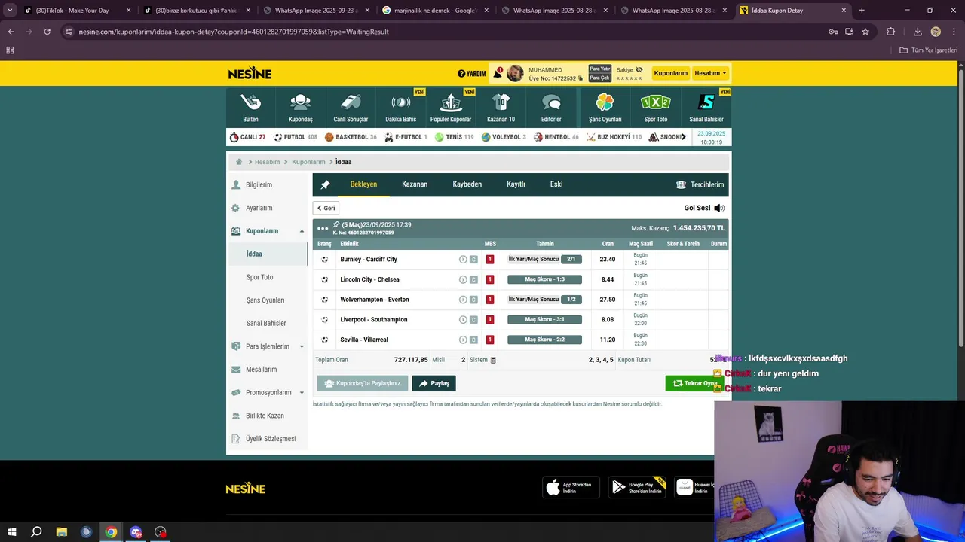The image size is (965, 542).
Task: Switch to the Eski tab
Action: pyautogui.click(x=556, y=184)
